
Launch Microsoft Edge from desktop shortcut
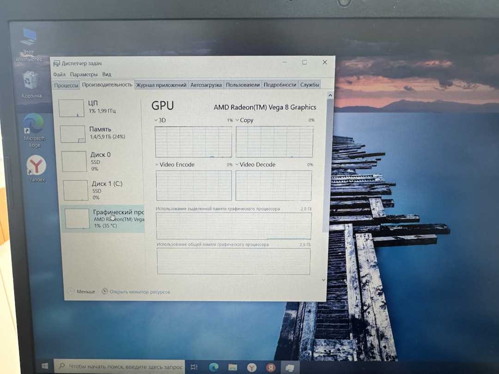click(34, 130)
